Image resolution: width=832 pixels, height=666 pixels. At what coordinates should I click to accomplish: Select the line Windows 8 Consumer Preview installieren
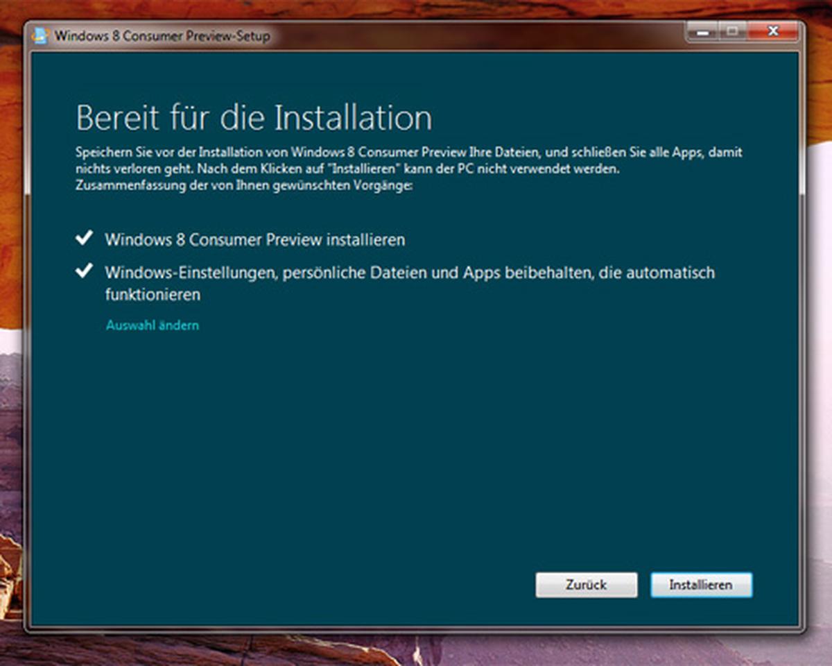pos(255,239)
